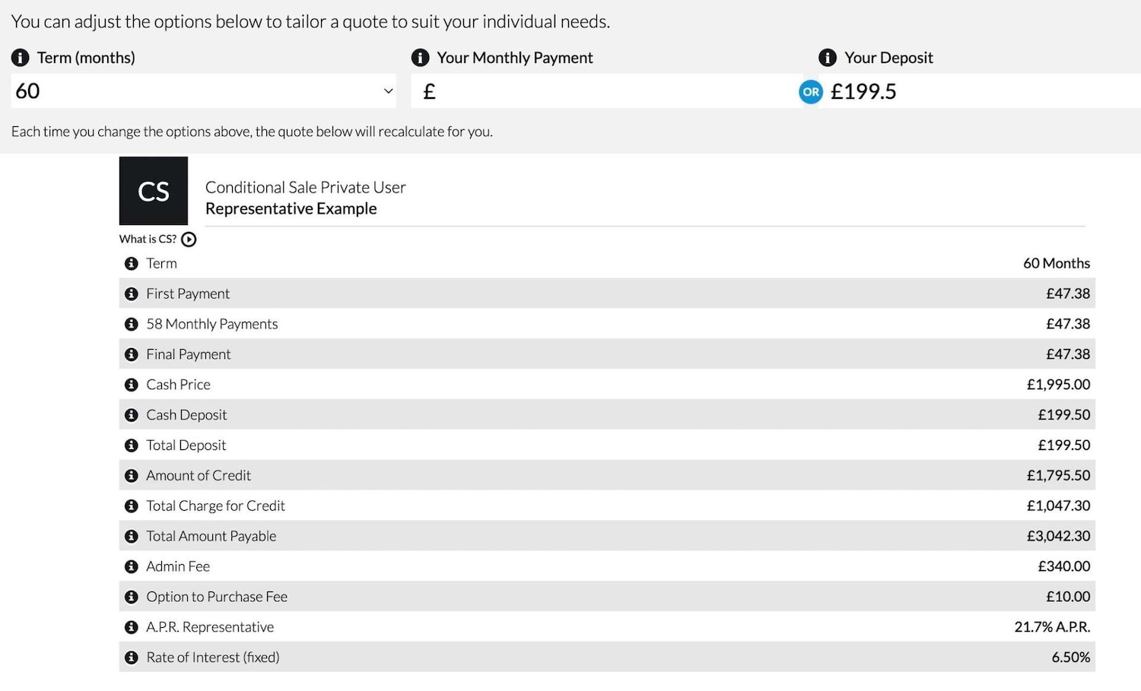This screenshot has width=1141, height=691.
Task: Open the Term months dropdown
Action: coord(203,91)
